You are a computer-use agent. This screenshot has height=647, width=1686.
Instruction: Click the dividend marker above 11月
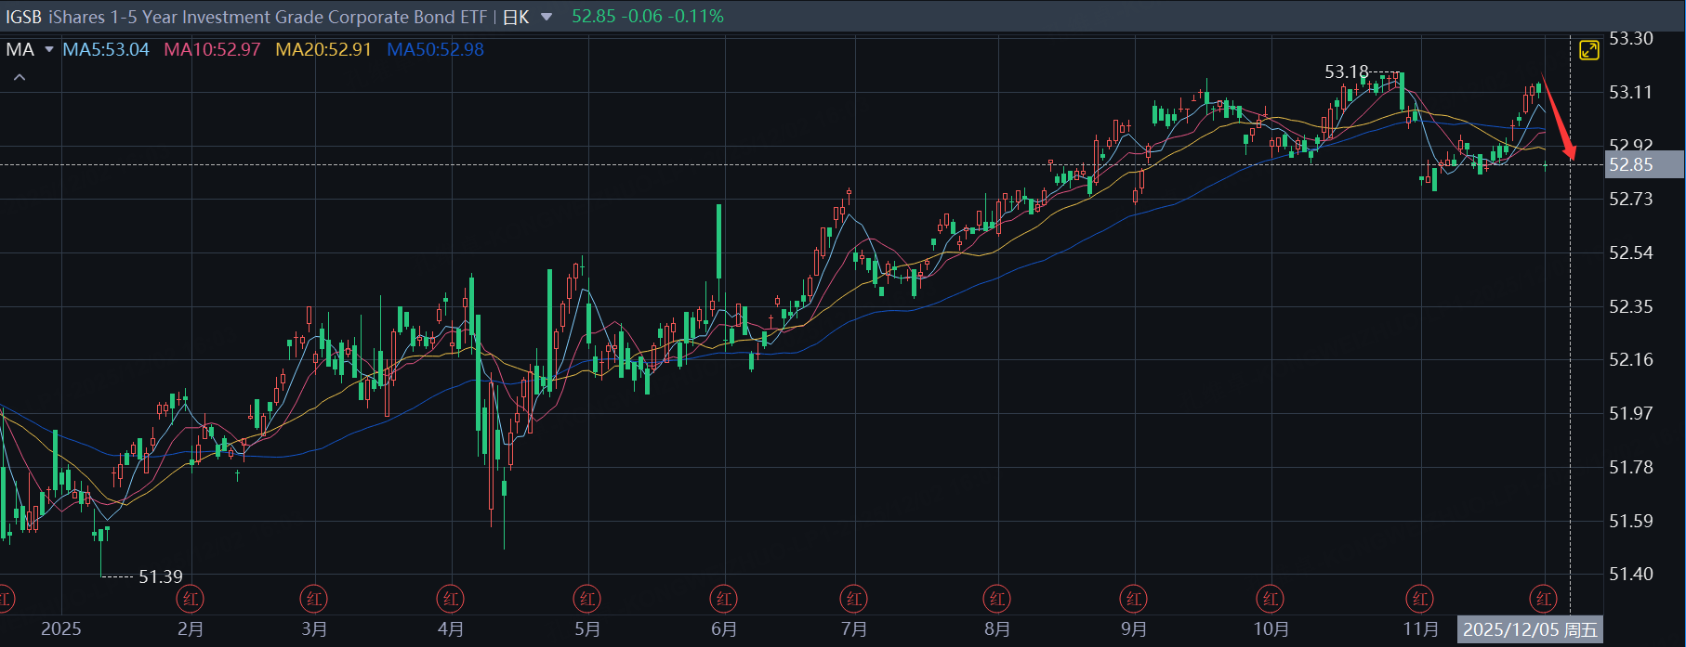coord(1420,599)
